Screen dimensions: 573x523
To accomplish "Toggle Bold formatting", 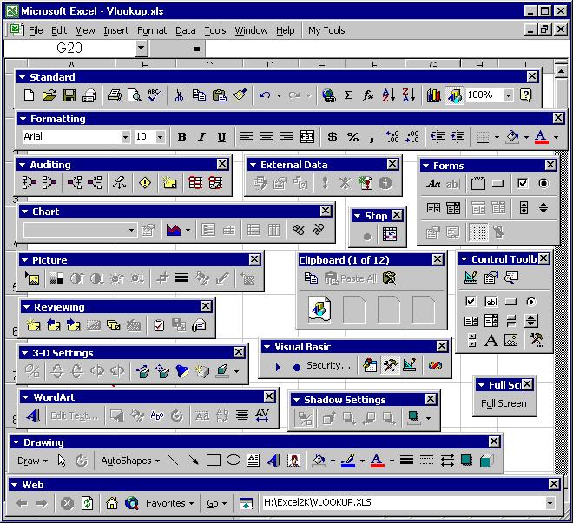I will tap(181, 137).
